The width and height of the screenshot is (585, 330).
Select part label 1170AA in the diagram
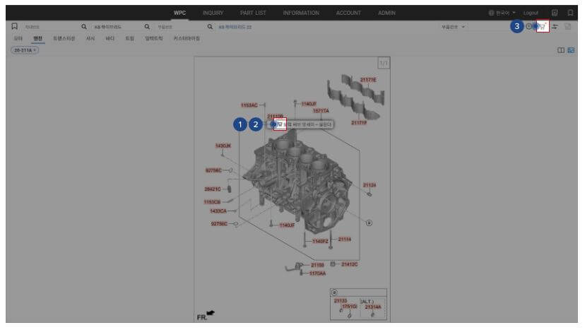coord(317,273)
